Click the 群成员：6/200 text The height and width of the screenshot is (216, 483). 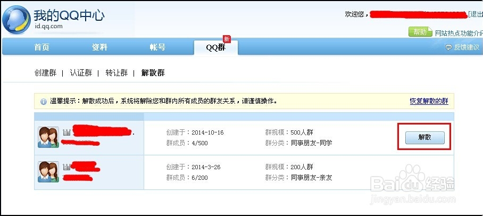click(187, 178)
